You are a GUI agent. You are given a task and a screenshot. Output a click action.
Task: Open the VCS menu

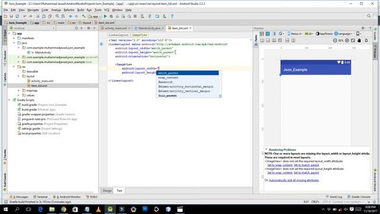tap(107, 10)
